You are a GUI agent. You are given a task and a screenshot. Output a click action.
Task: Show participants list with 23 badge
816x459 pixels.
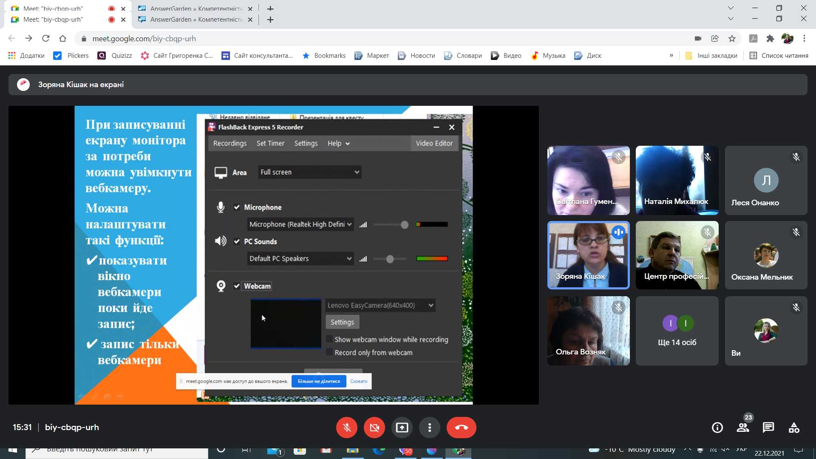(x=743, y=428)
